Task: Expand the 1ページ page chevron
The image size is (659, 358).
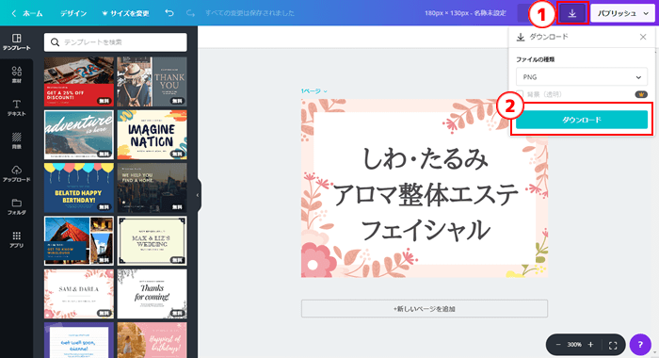Action: [326, 91]
